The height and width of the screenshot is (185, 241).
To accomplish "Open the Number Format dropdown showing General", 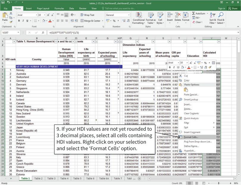I will (118, 14).
